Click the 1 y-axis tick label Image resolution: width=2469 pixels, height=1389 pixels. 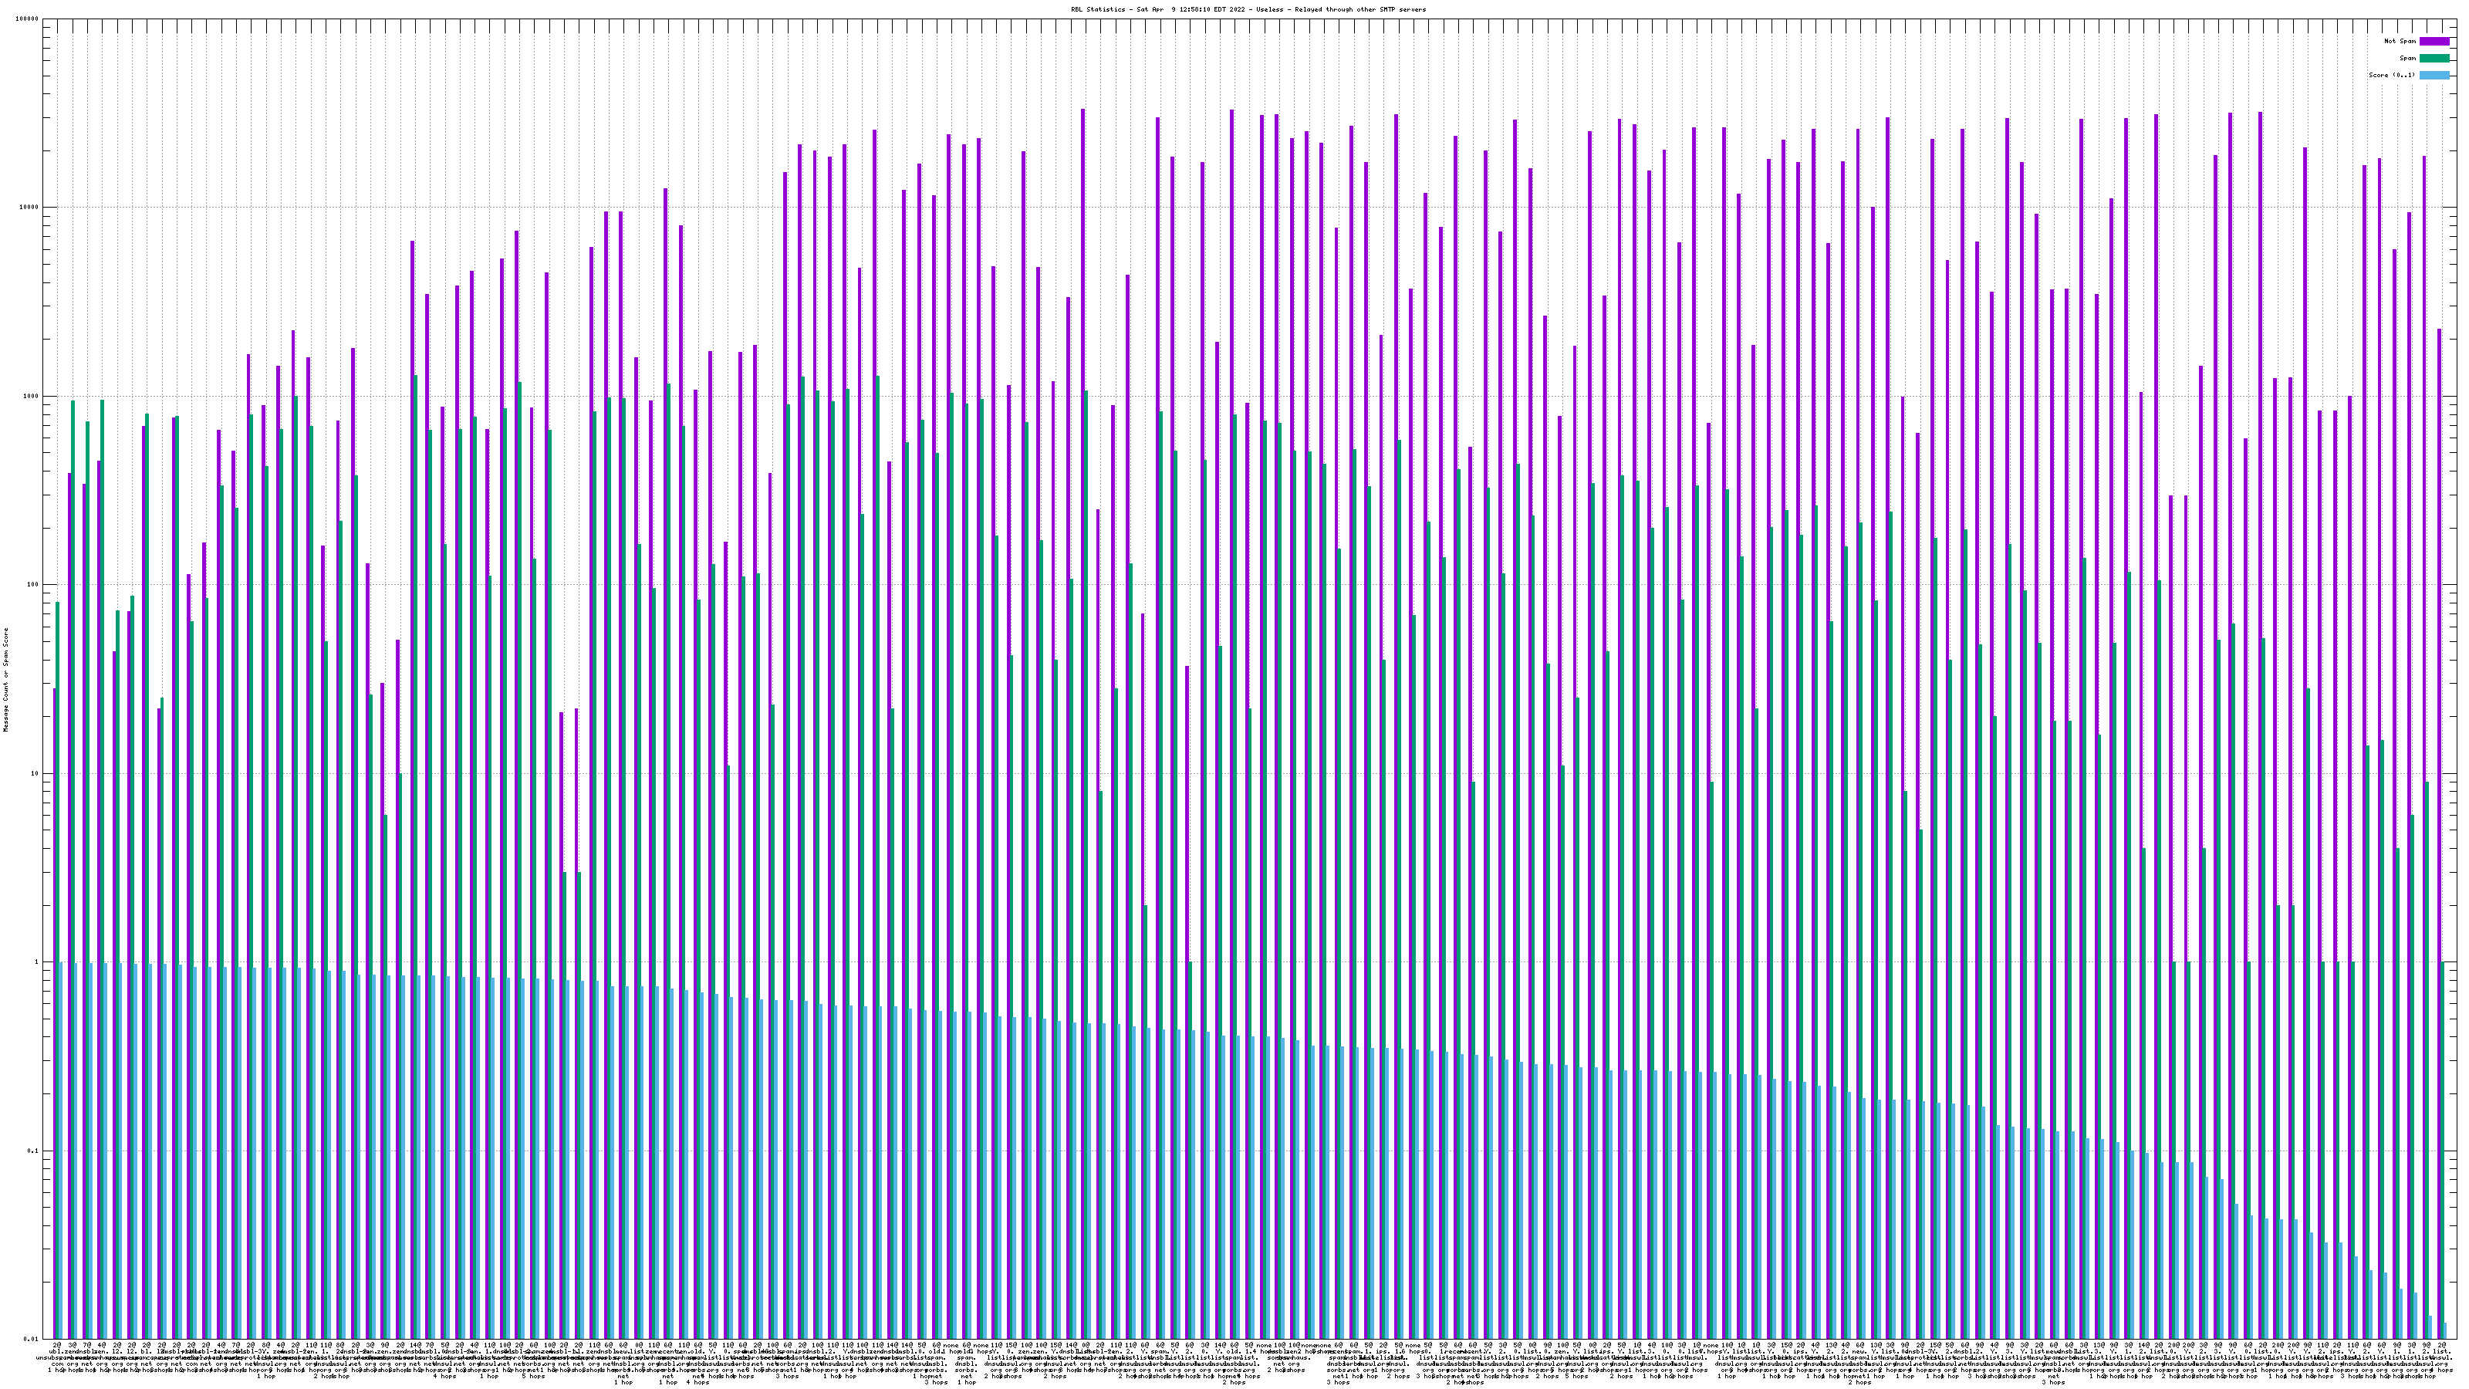pos(37,962)
